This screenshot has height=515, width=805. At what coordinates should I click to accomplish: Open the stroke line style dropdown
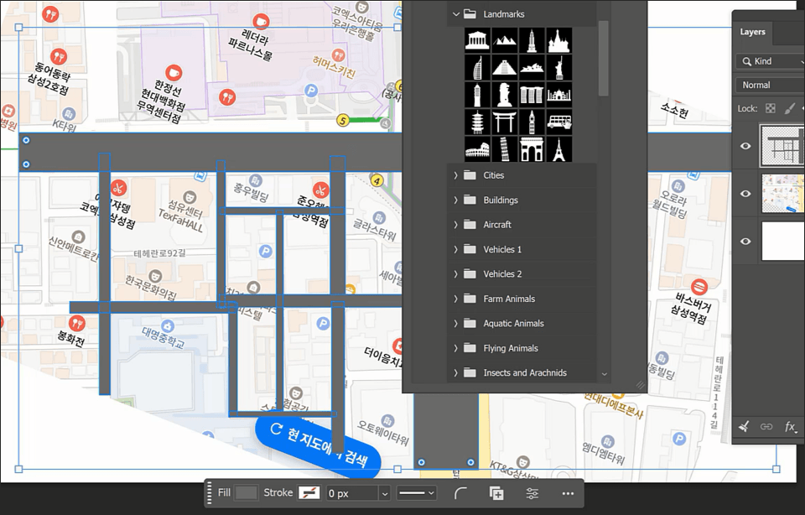418,493
